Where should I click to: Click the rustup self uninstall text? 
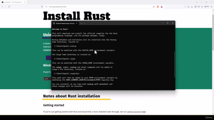(x=98, y=84)
